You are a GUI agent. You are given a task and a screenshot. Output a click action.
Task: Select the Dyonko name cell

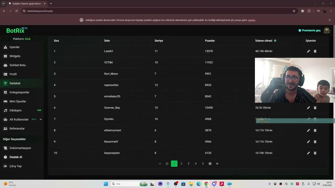pos(109,119)
